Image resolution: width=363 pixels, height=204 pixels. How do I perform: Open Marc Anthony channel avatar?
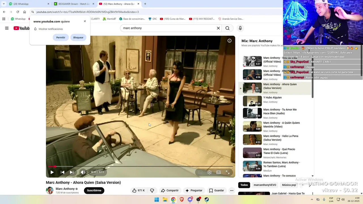point(50,190)
